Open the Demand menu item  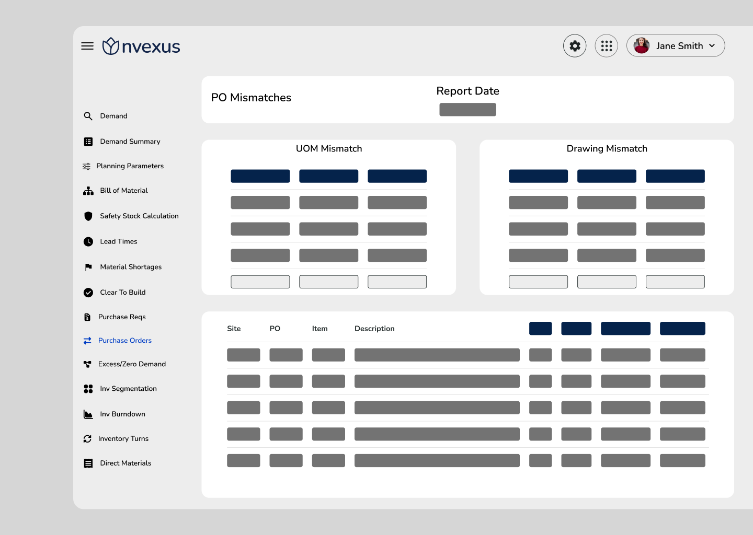click(x=114, y=116)
